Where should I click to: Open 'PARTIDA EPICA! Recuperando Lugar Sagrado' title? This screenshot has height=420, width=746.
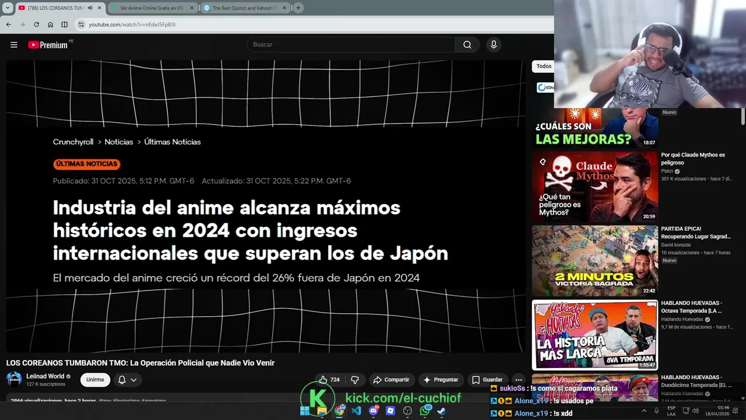(x=696, y=233)
